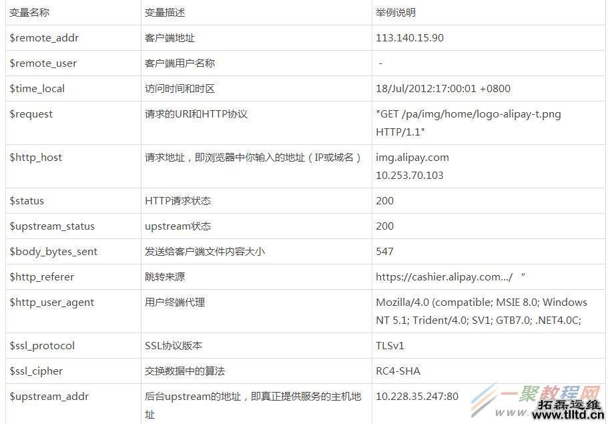Select the $remote_user variable name
608x424 pixels.
click(x=43, y=63)
